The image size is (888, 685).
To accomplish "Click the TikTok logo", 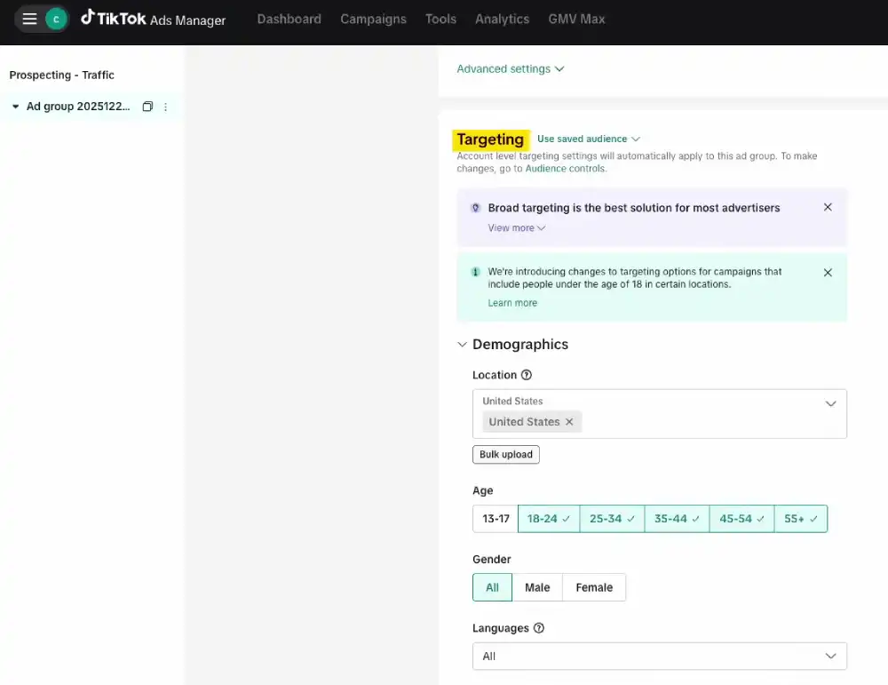I will pyautogui.click(x=89, y=18).
